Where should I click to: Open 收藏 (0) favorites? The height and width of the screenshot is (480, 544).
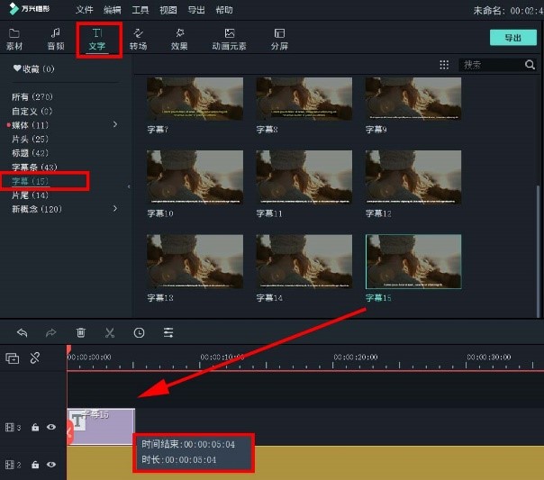(x=33, y=69)
